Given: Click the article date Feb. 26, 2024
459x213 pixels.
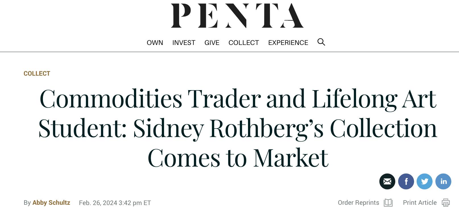Looking at the screenshot, I should coord(115,203).
